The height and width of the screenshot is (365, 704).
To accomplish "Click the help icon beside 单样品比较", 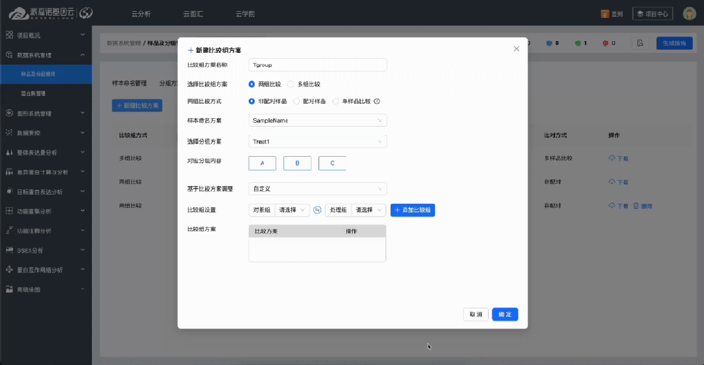I will 377,102.
